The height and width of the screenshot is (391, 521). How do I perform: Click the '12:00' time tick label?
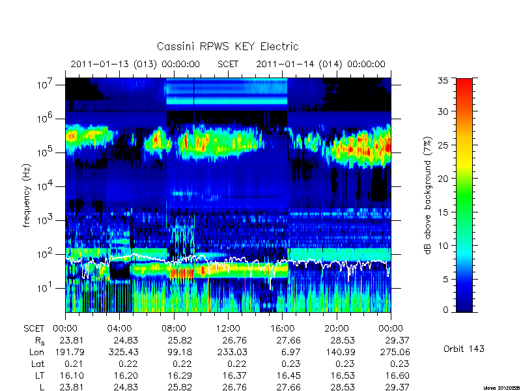pyautogui.click(x=228, y=328)
